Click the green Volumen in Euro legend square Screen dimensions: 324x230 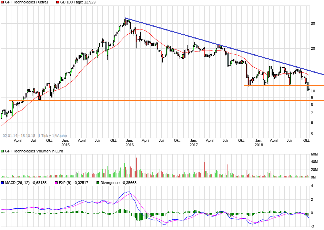2,151
